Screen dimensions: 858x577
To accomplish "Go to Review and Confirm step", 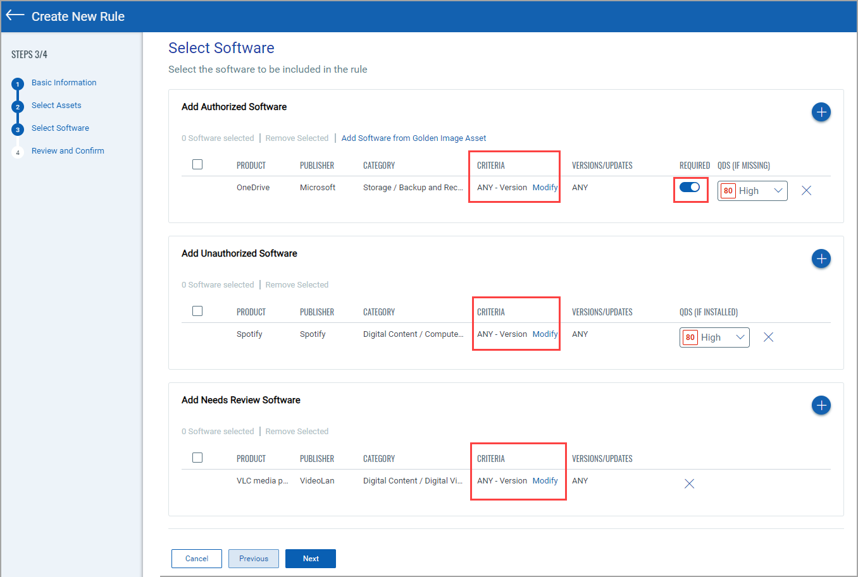I will 68,150.
